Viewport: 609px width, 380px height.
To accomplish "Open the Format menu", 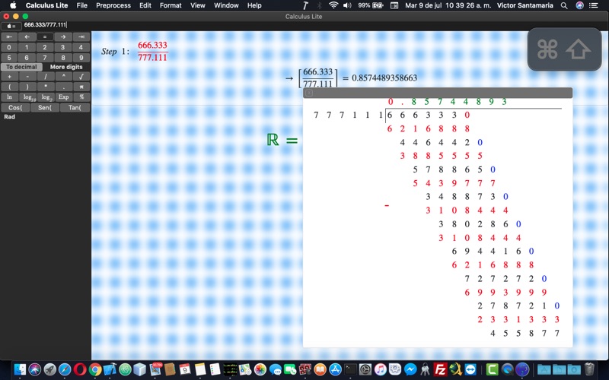I will click(171, 5).
